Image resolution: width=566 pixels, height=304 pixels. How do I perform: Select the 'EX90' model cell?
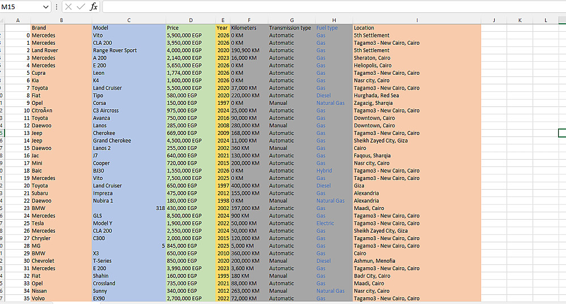[129, 298]
